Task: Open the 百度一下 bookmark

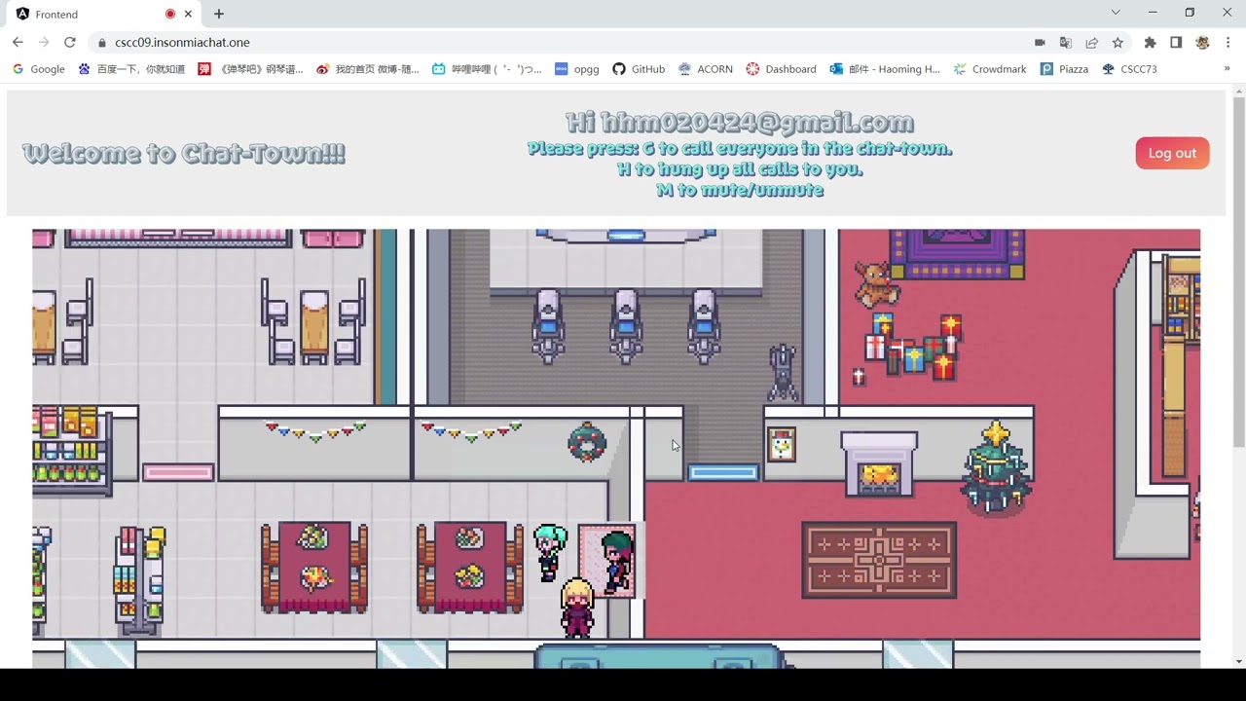Action: tap(131, 69)
